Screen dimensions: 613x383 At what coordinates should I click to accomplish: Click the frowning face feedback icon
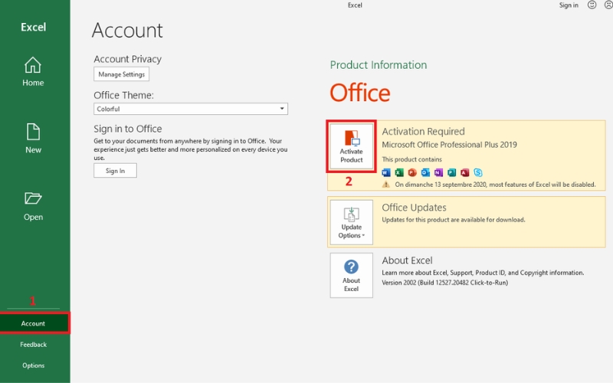pos(608,5)
